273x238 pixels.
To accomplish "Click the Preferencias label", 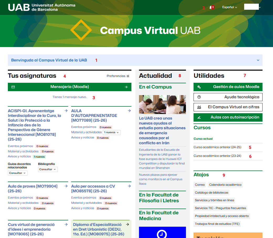I will 116,76.
